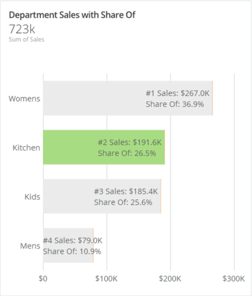Click the $0 axis tick label

click(x=43, y=279)
